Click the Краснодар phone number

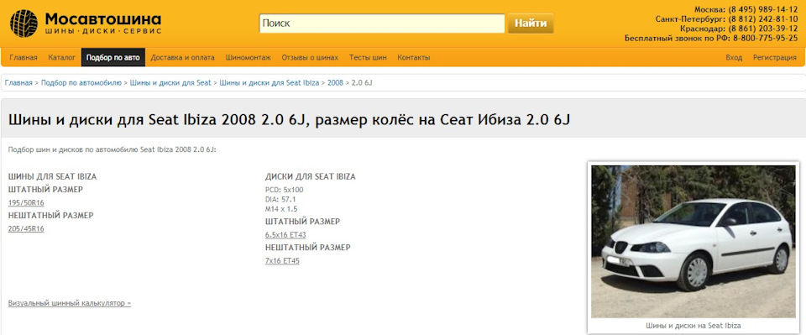(x=763, y=29)
